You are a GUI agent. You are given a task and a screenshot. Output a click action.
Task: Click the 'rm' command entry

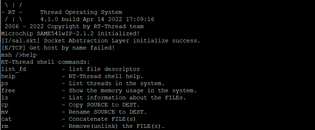point(5,126)
